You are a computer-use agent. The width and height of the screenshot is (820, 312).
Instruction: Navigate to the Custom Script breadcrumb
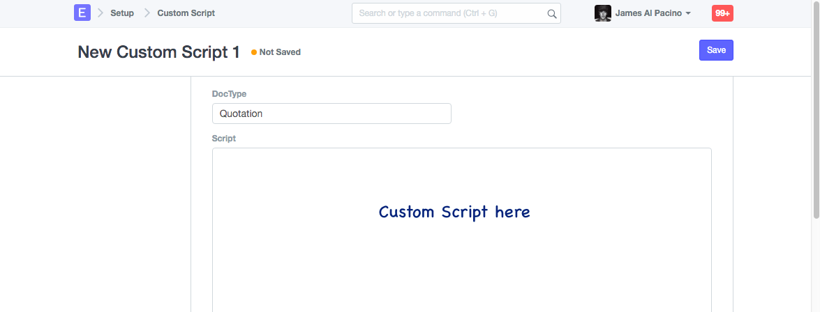pyautogui.click(x=186, y=13)
